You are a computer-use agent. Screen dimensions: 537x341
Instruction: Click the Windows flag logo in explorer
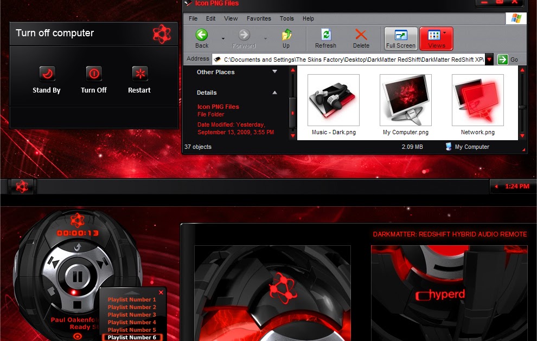pyautogui.click(x=516, y=18)
